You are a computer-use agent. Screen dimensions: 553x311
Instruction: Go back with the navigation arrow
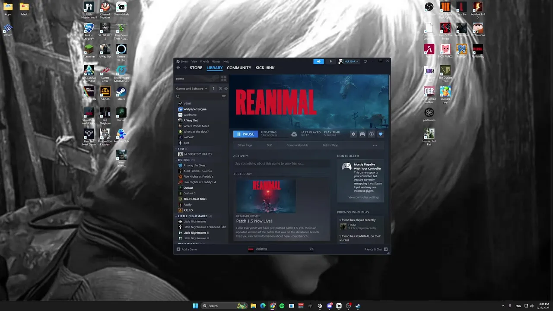coord(178,68)
